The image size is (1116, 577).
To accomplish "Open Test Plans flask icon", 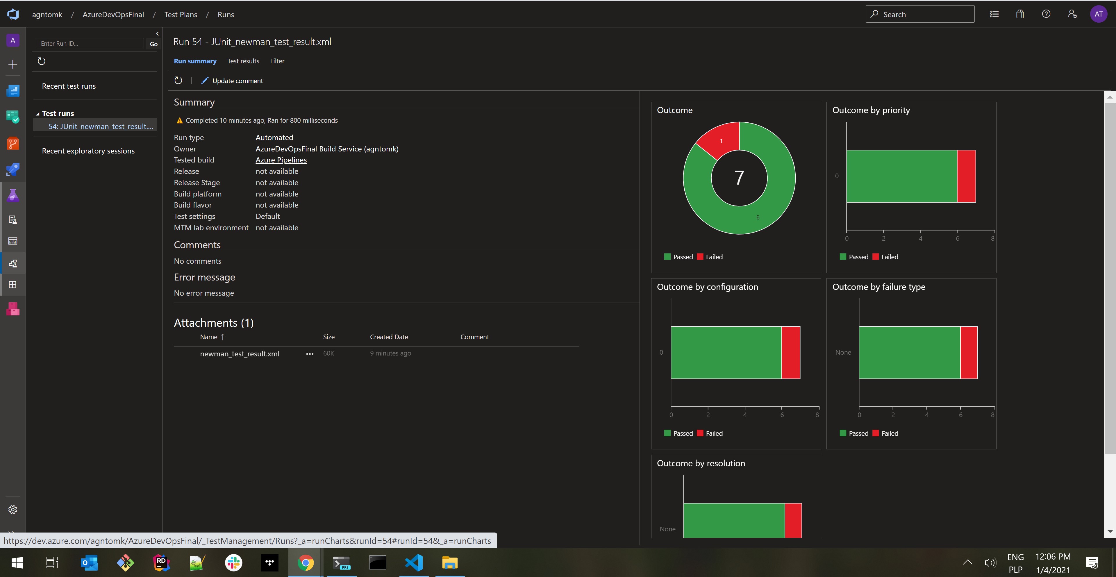I will 13,195.
